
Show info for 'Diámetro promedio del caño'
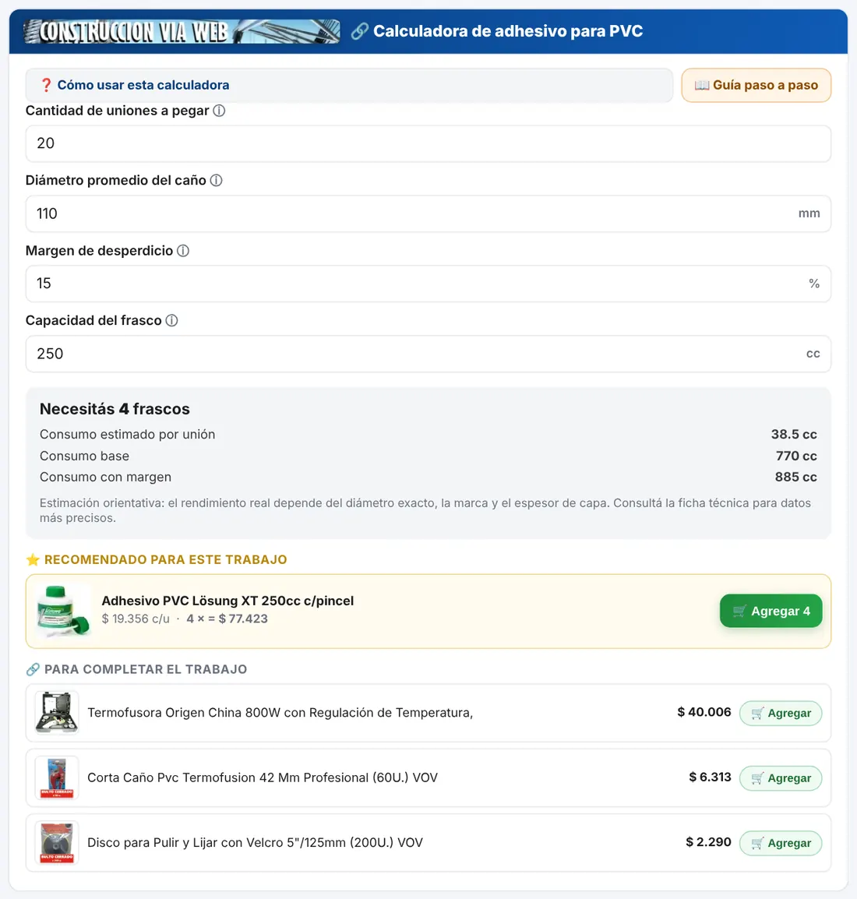(216, 180)
